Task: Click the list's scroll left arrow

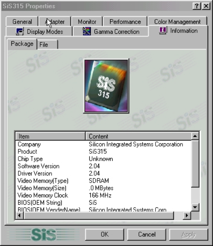Action: 19,215
